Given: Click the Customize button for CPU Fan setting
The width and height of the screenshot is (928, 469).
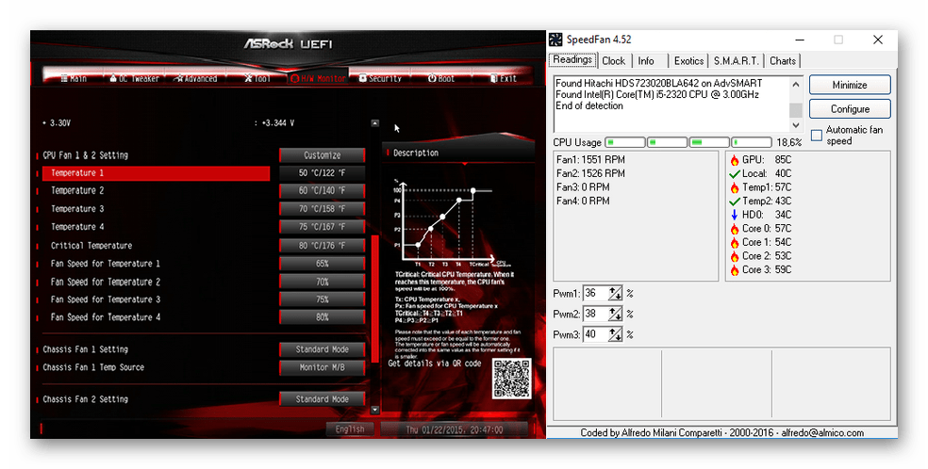Looking at the screenshot, I should click(322, 155).
